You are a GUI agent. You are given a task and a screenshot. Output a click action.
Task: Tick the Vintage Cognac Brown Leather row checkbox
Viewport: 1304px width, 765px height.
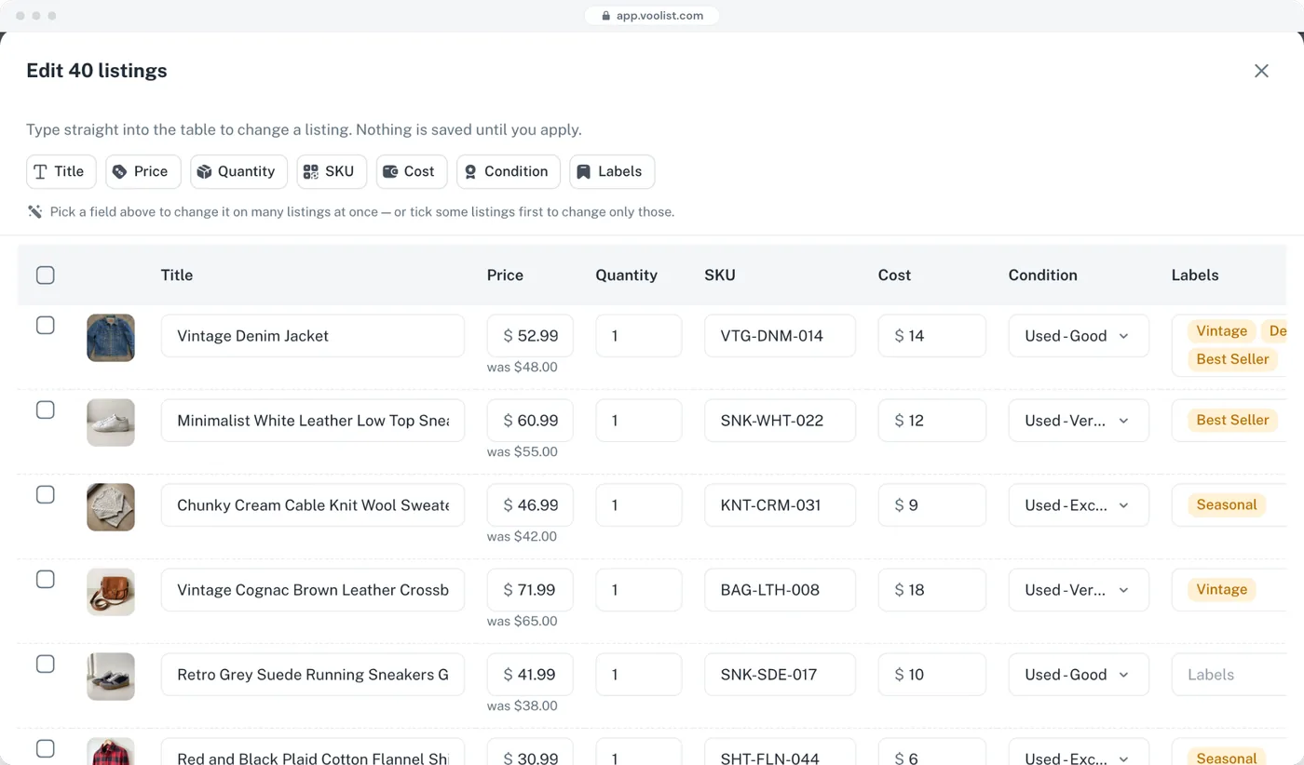(x=45, y=579)
